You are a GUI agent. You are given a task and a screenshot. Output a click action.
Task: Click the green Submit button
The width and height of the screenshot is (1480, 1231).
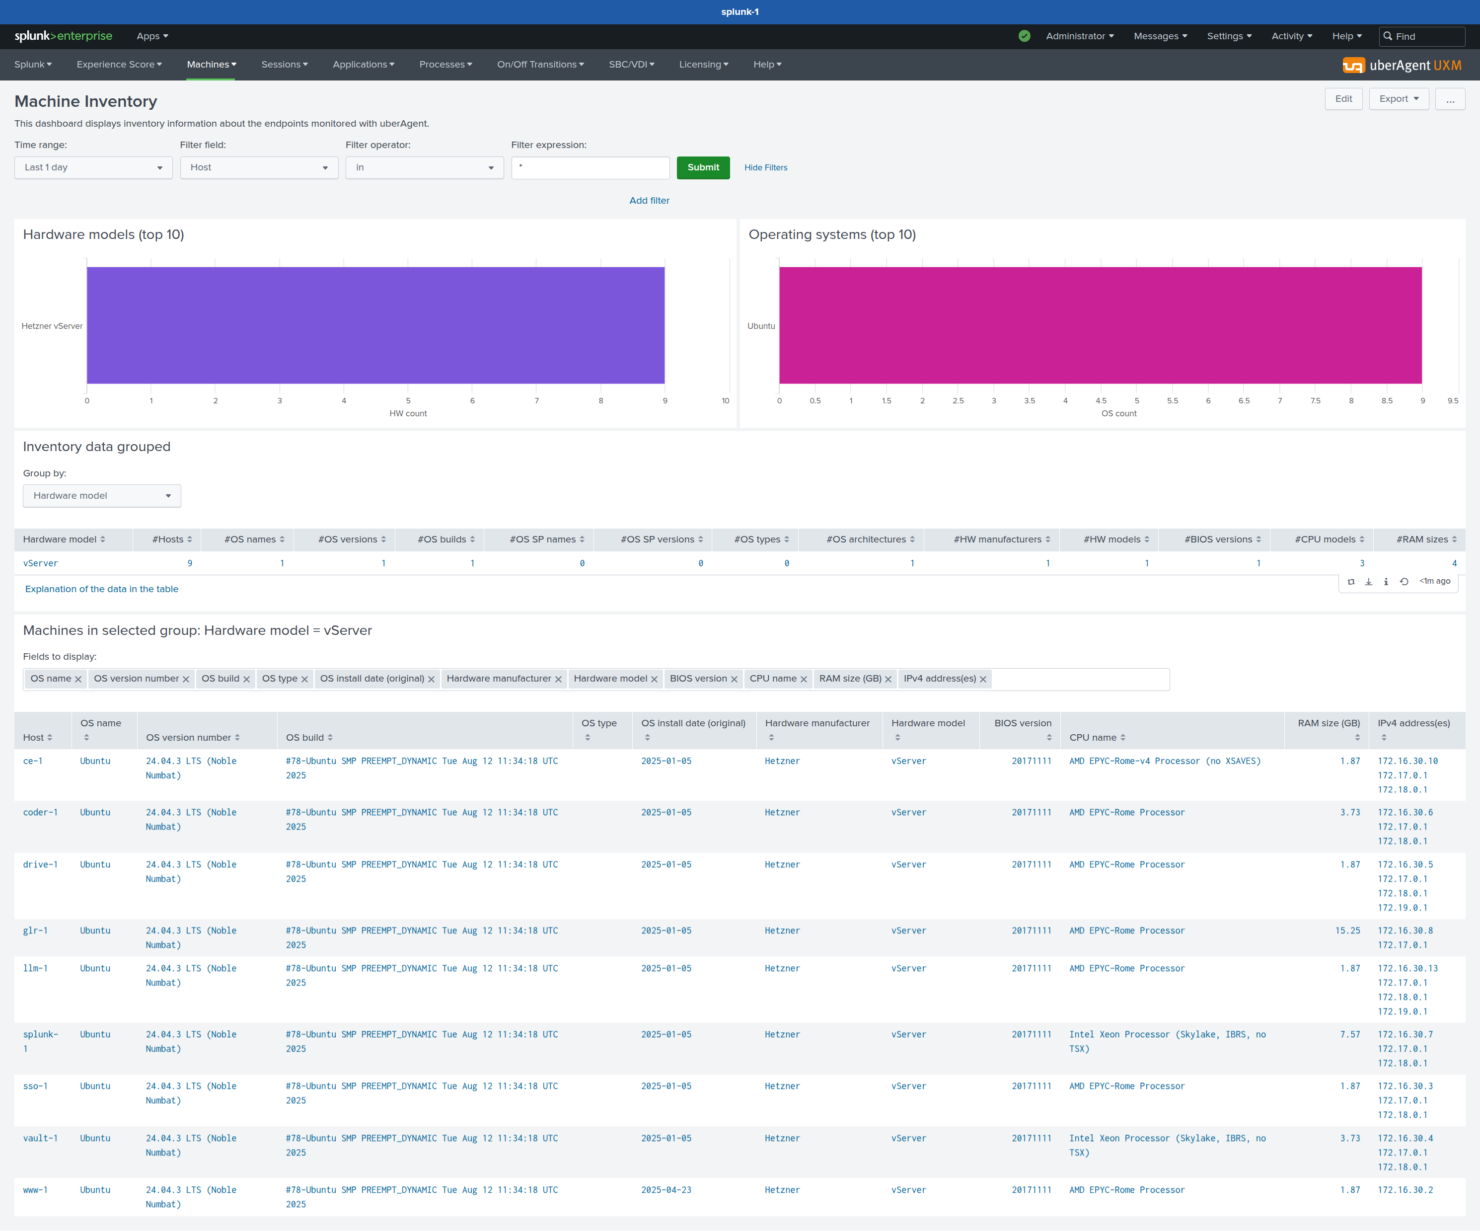703,168
